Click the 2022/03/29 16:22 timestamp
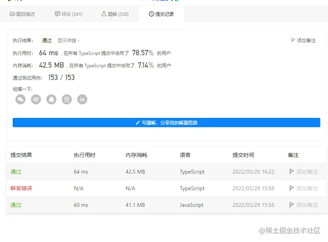This screenshot has height=242, width=328. (253, 172)
